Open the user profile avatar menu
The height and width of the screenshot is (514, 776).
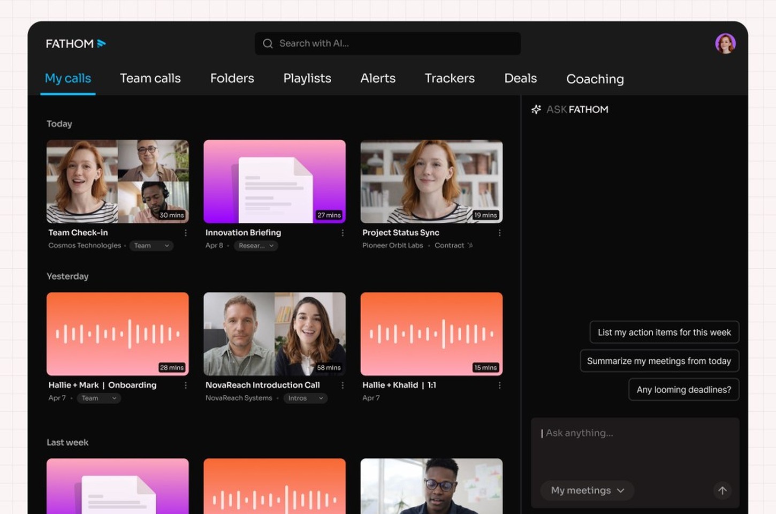click(725, 43)
